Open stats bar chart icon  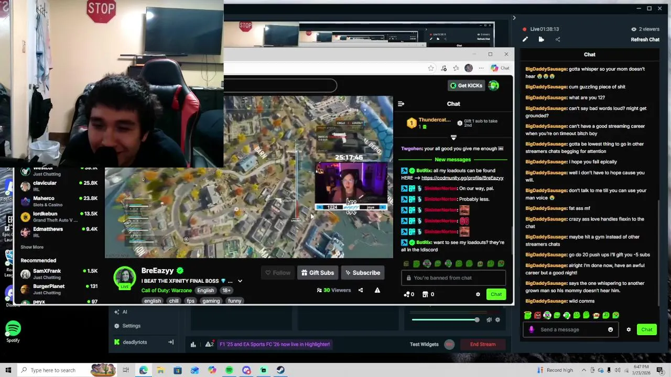point(193,345)
